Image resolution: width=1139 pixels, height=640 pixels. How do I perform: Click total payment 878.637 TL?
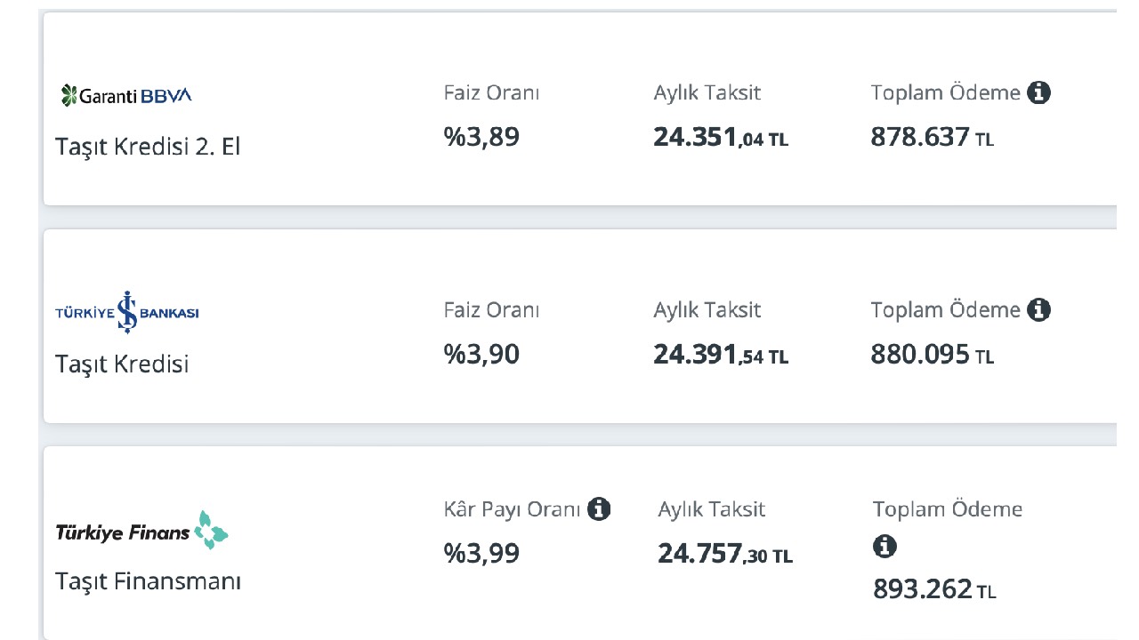coord(933,137)
